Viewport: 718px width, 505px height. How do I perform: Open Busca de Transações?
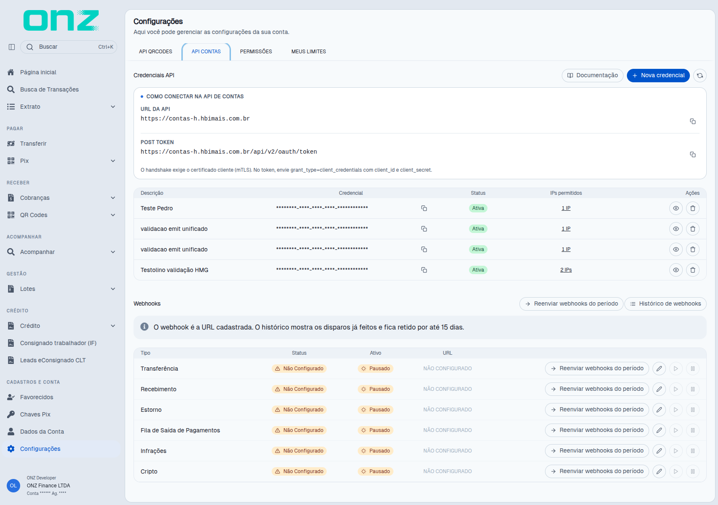click(x=61, y=89)
